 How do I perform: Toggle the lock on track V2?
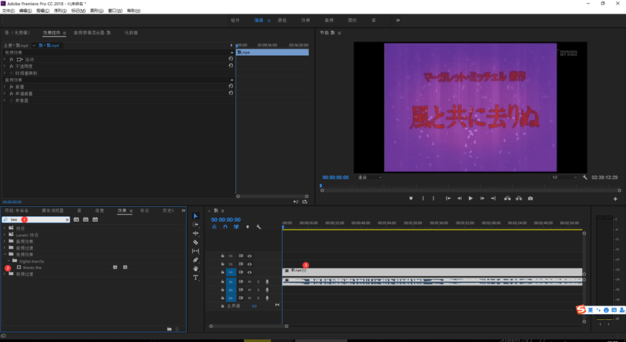click(x=222, y=264)
